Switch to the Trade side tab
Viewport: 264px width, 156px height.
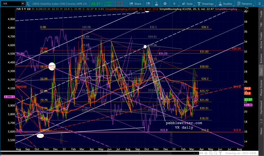tap(261, 14)
